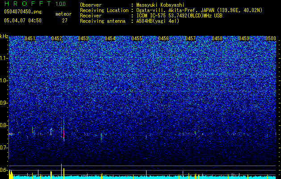Click the 0.6 frequency axis label
The image size is (281, 179).
tap(4, 170)
